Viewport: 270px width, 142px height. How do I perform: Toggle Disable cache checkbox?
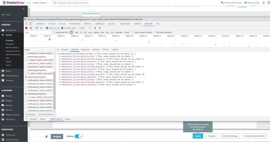click(x=62, y=28)
